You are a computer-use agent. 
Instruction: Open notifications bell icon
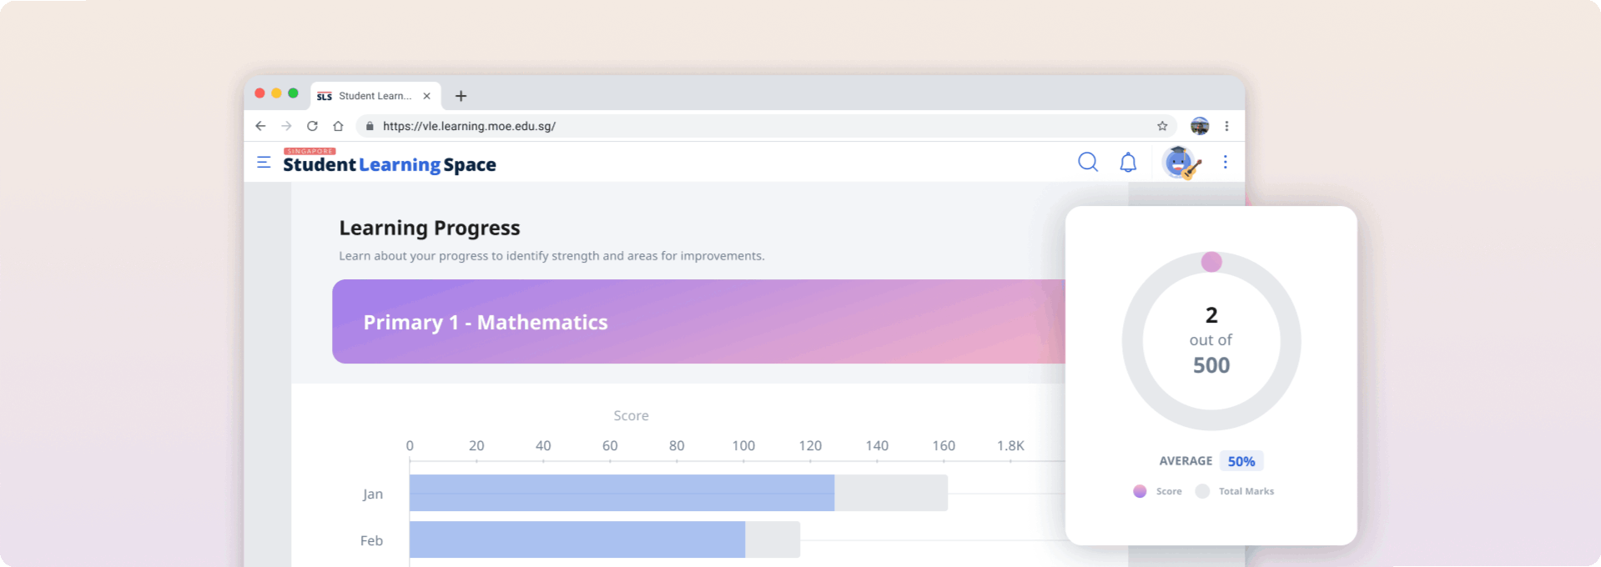point(1128,162)
